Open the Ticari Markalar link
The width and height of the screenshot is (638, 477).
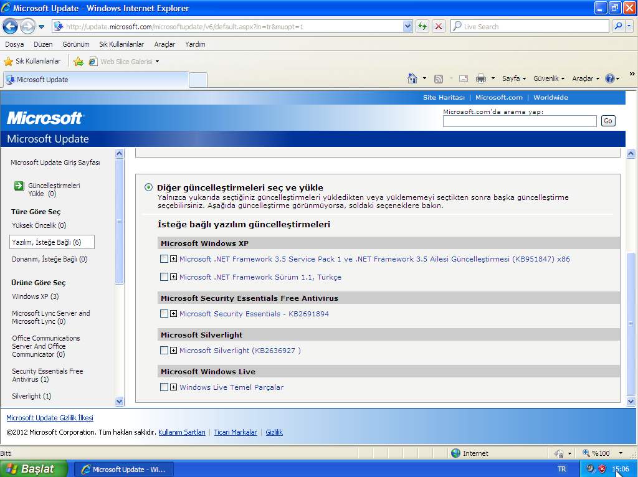click(x=236, y=432)
